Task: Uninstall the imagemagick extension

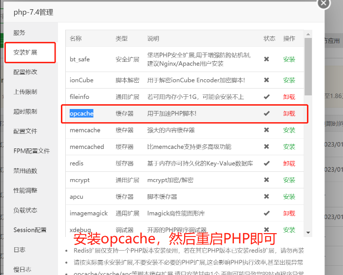Action: (289, 213)
